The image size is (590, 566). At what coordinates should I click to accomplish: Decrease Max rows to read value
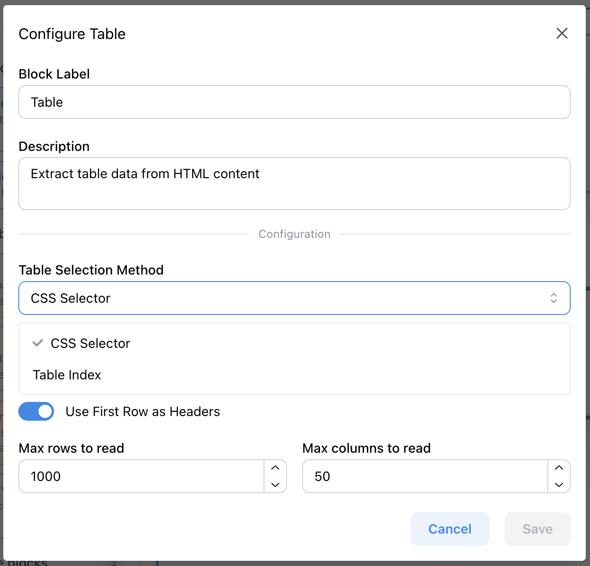[x=275, y=485]
